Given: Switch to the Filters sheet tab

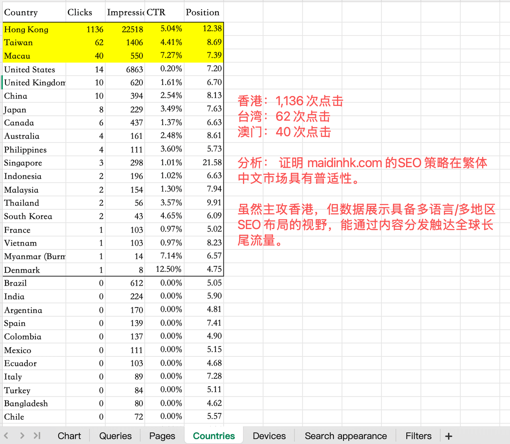Looking at the screenshot, I should click(x=418, y=436).
